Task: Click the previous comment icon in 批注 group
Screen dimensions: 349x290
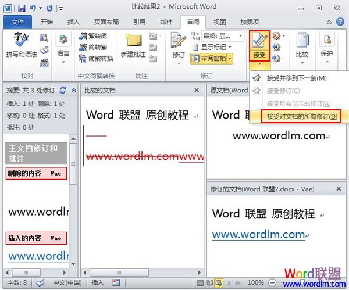Action: pyautogui.click(x=153, y=47)
